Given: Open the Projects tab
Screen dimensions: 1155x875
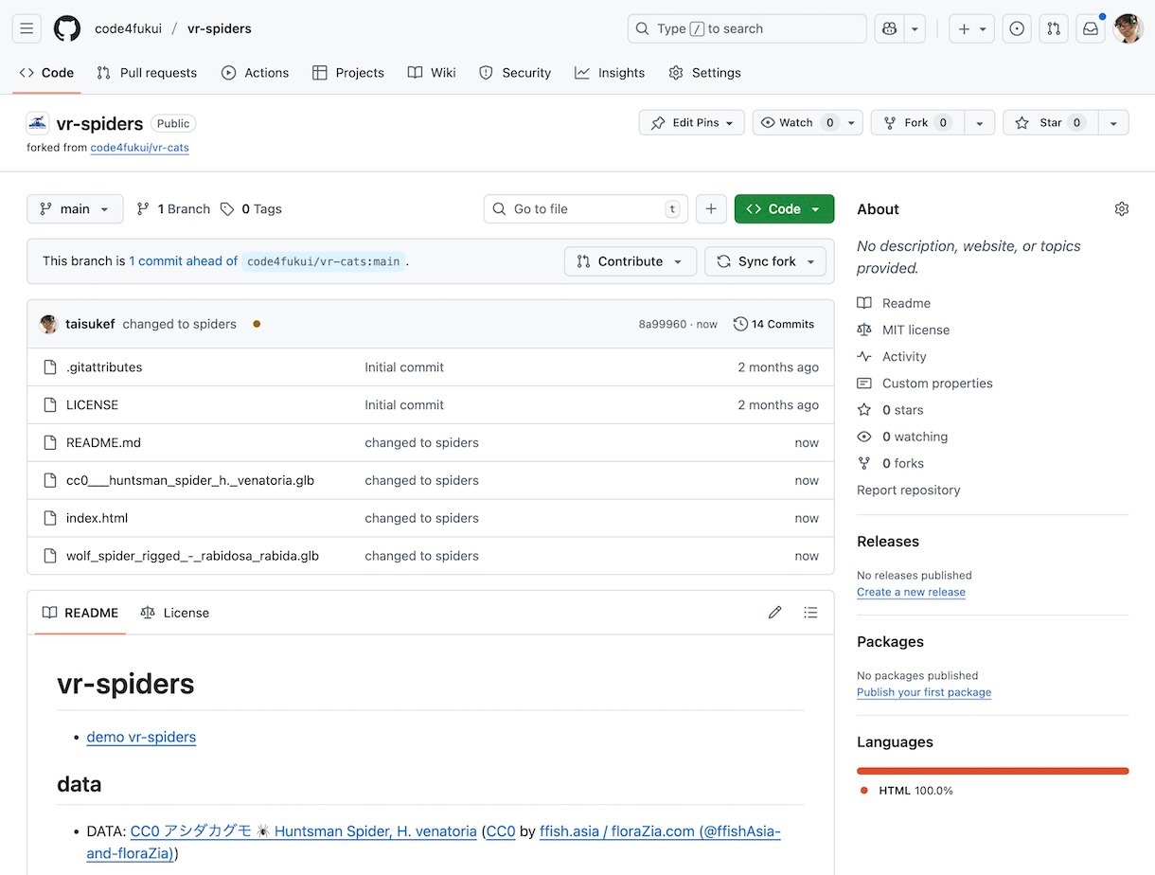Looking at the screenshot, I should tap(348, 73).
